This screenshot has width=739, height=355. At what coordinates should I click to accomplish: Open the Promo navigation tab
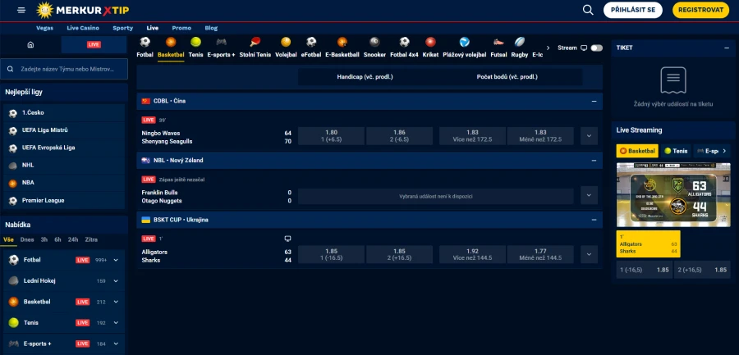pos(181,28)
